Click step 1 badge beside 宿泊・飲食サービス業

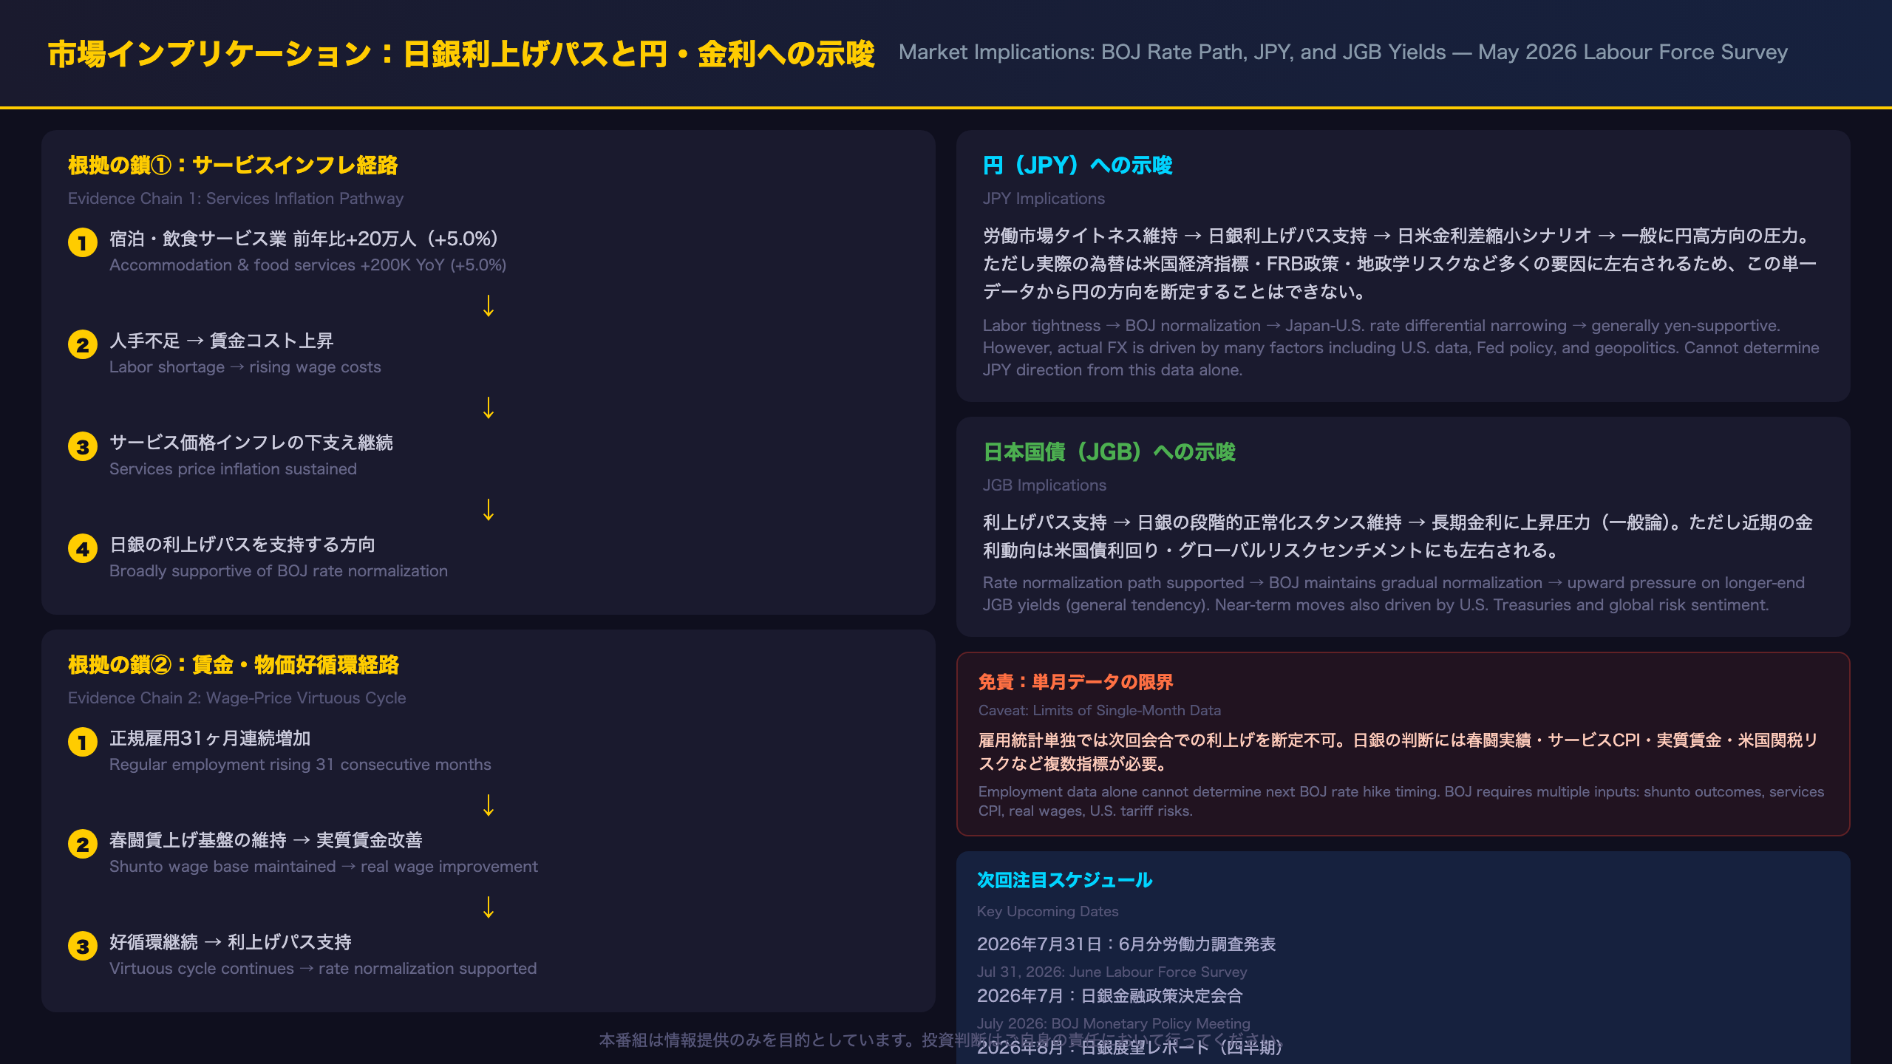pyautogui.click(x=83, y=242)
